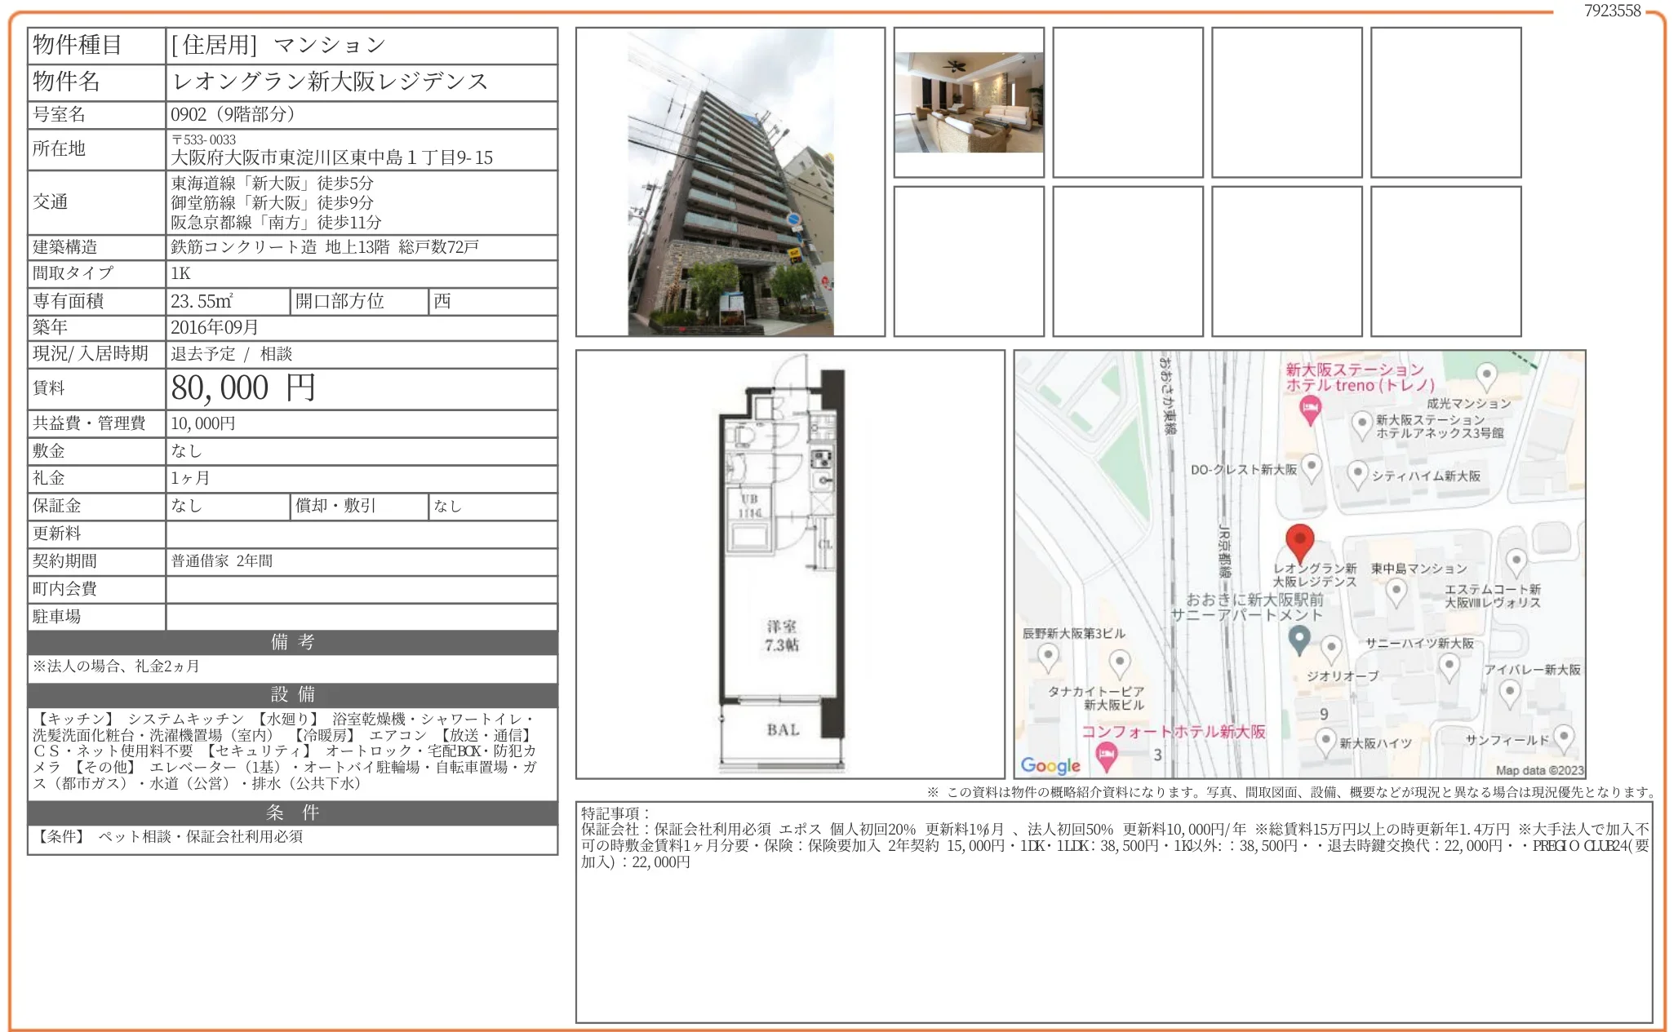Click the タナカイトーピア新大阪ビル map pin
The image size is (1678, 1032).
1120,662
